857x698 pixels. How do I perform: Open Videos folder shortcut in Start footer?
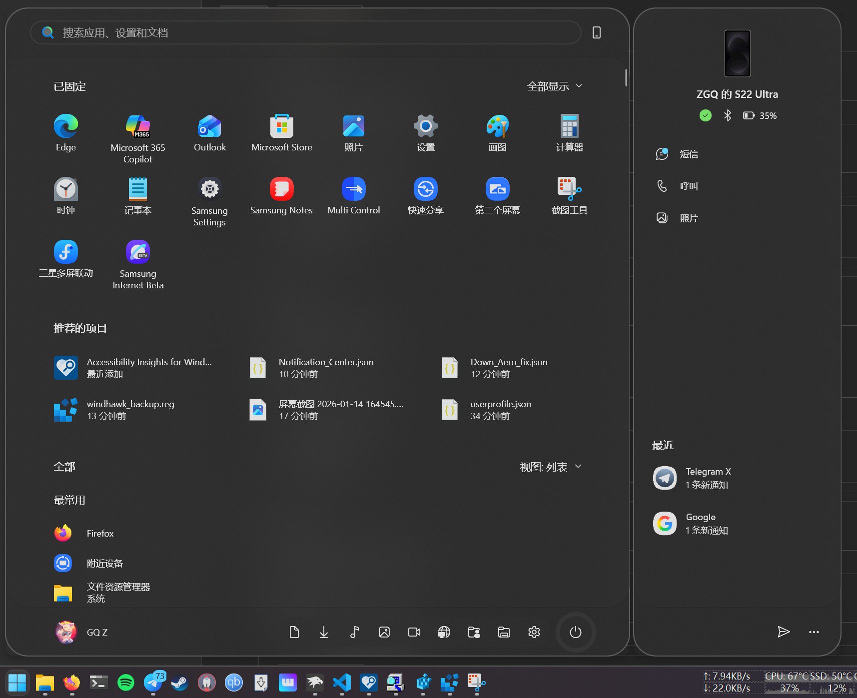(414, 632)
